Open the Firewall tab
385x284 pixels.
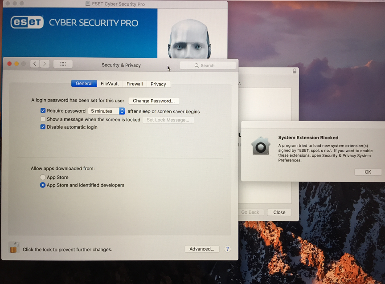point(135,84)
